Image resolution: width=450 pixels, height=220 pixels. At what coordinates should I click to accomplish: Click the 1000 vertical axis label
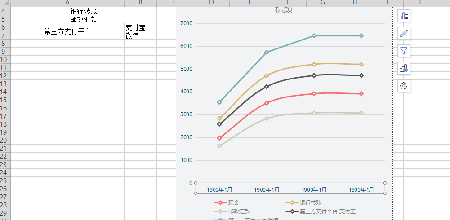point(186,160)
